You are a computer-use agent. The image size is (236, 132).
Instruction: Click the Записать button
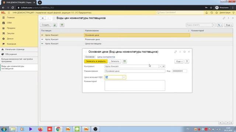(x=115, y=61)
